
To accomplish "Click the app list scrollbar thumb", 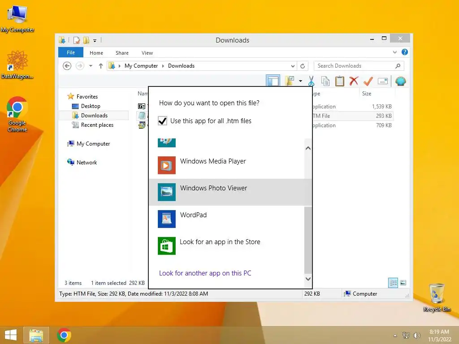I will click(307, 239).
